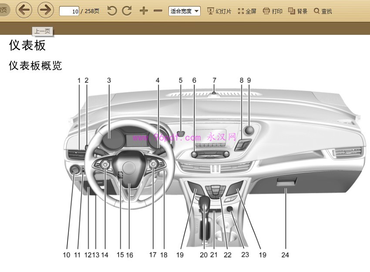Screen dimensions: 370x272
Task: Go back using the left arrow
Action: (24, 10)
